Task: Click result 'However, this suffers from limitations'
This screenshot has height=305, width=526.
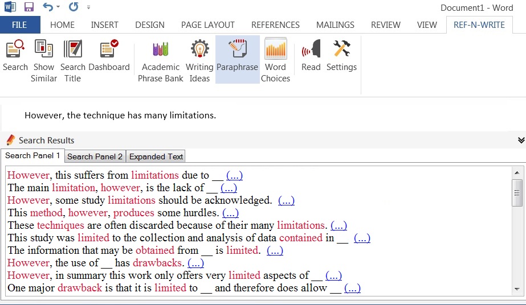Action: pyautogui.click(x=115, y=175)
